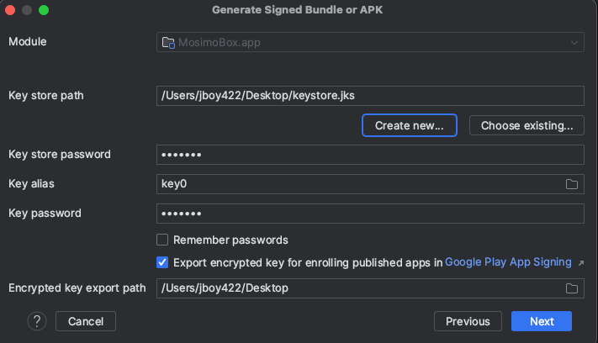Focus the Key password field
Screen dimensions: 598x343
[x=370, y=214]
